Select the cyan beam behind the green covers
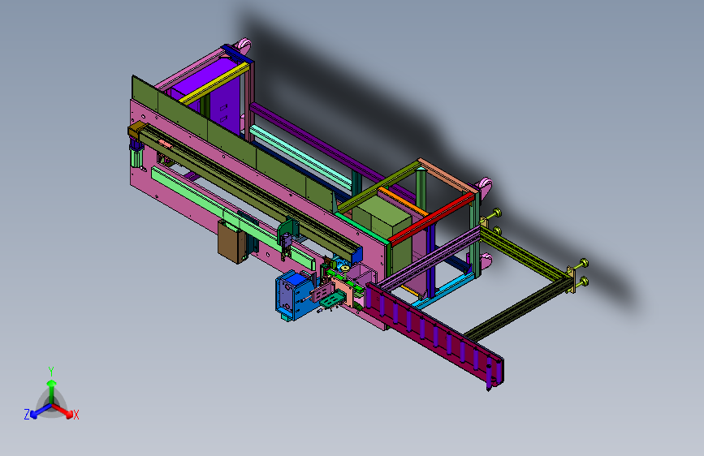This screenshot has height=456, width=704. [x=300, y=156]
